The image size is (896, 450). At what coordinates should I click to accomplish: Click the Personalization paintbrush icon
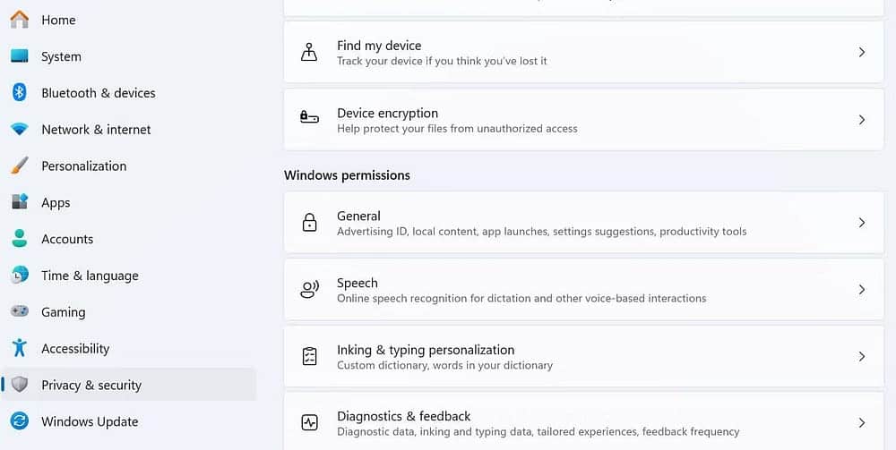[x=19, y=166]
